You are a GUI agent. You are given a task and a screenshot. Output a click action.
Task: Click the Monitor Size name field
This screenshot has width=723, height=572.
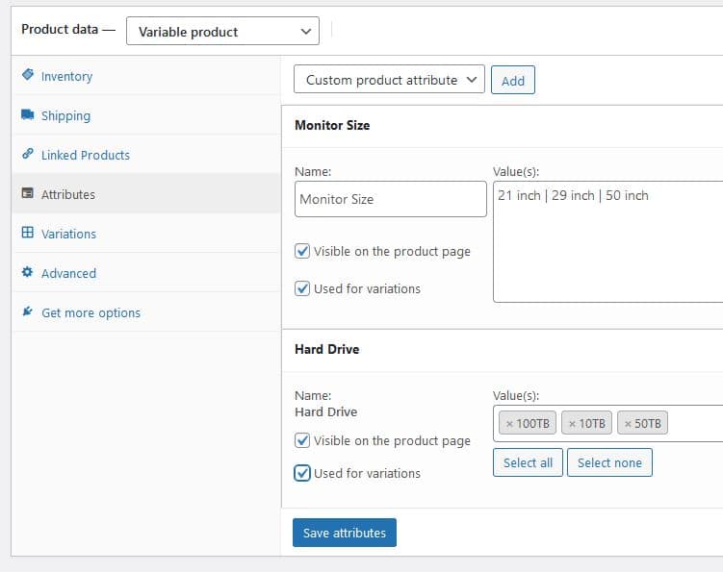tap(390, 199)
